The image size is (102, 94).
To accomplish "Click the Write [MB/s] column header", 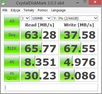I will tap(79, 25).
